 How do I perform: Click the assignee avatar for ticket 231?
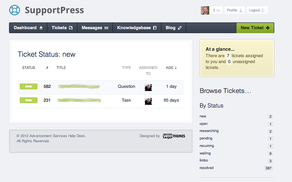point(148,101)
